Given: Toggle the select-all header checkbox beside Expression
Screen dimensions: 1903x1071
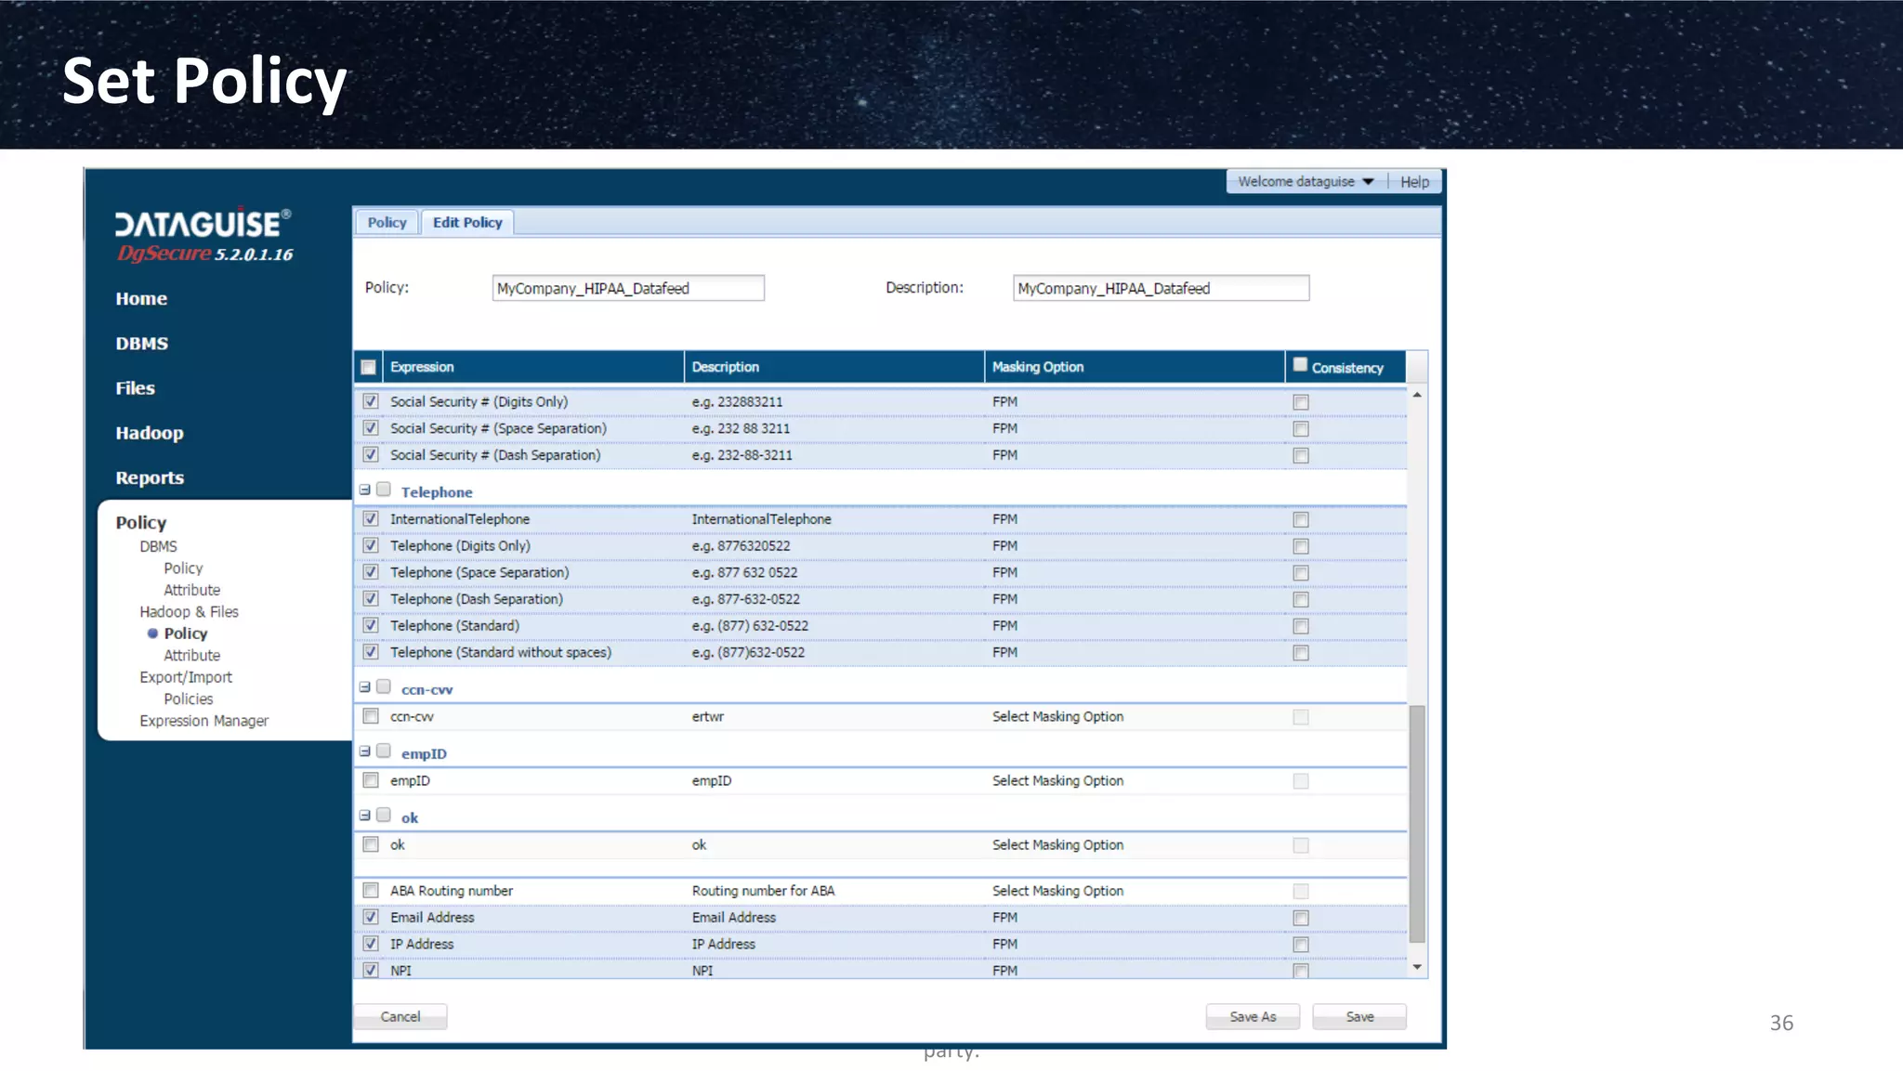Looking at the screenshot, I should click(369, 367).
